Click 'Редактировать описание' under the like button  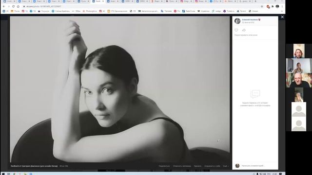pos(246,35)
